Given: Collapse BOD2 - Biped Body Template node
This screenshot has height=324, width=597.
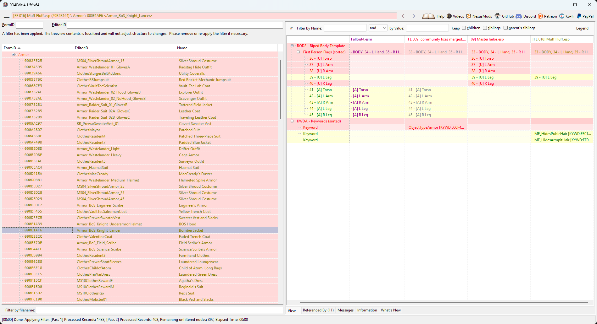Looking at the screenshot, I should 292,46.
